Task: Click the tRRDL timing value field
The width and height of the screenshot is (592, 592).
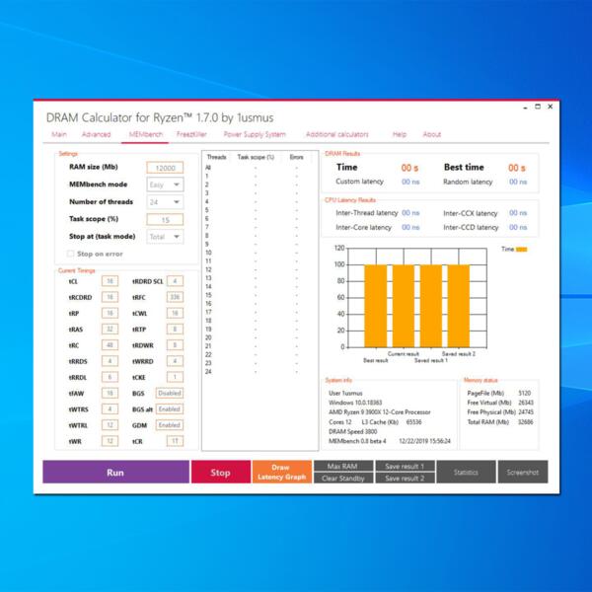Action: tap(110, 377)
